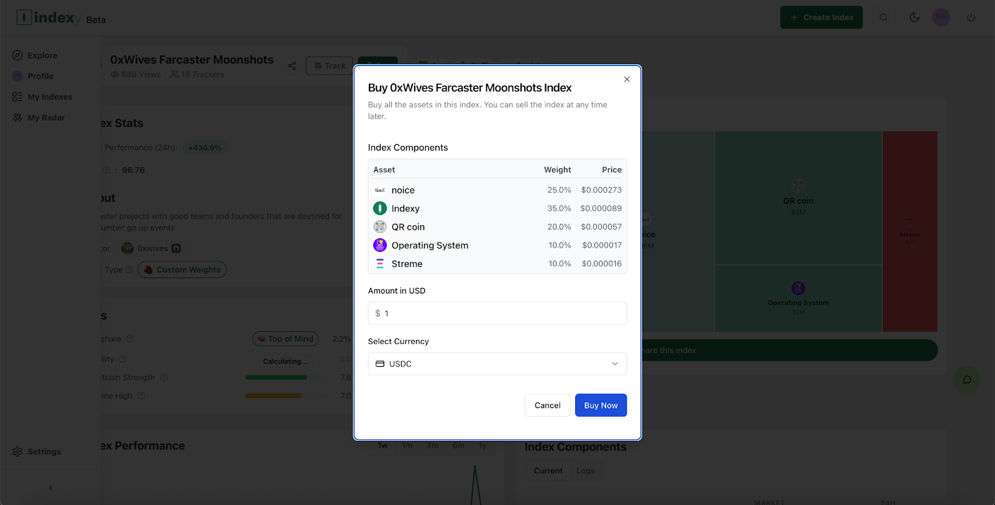
Task: Select the 1y performance range tab
Action: coord(483,445)
